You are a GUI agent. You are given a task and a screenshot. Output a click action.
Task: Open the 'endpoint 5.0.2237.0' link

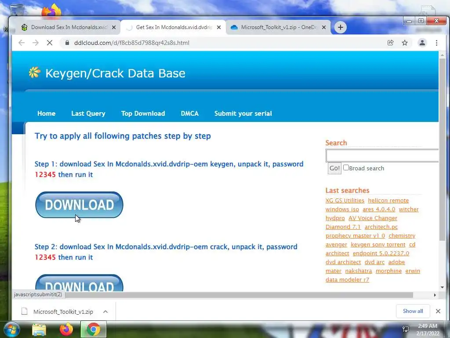tap(381, 253)
